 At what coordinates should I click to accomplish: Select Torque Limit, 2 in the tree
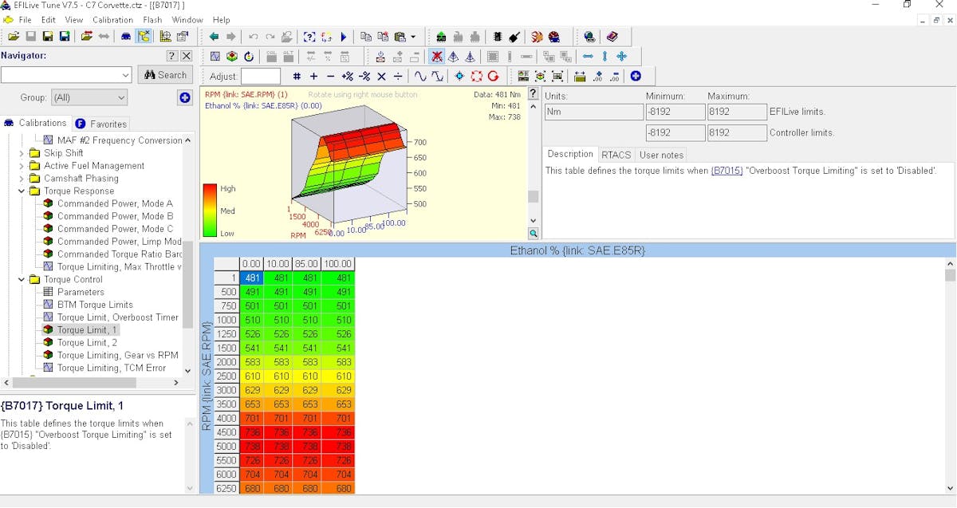[87, 343]
